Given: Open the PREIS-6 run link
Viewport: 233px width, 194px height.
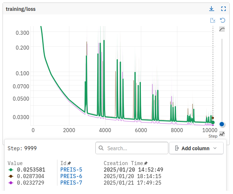Looking at the screenshot, I should (x=71, y=176).
